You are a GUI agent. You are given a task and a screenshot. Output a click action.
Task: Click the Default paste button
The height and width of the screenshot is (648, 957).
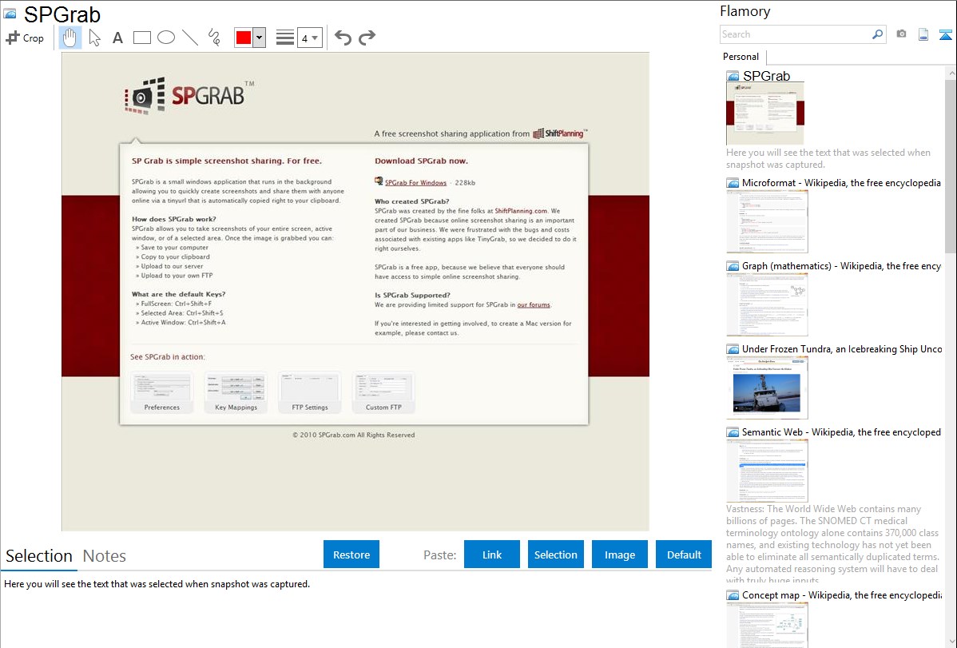[684, 555]
